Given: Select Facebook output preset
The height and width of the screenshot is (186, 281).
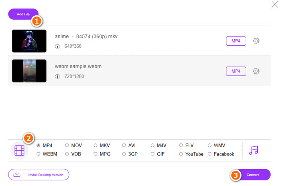Looking at the screenshot, I should point(210,154).
